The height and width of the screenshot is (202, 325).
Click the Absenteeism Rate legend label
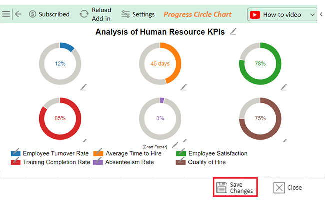(130, 162)
